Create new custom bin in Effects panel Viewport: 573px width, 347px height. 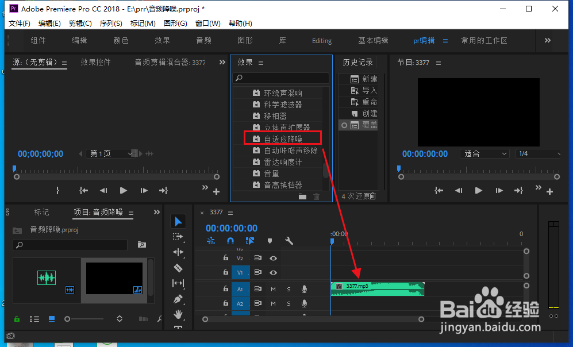(302, 196)
